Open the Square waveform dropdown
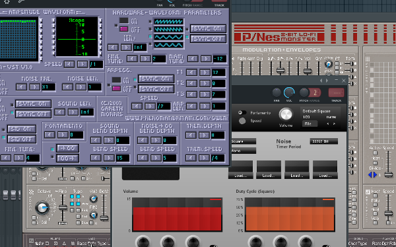Viewport: 396px width, 247px height. 244,141
